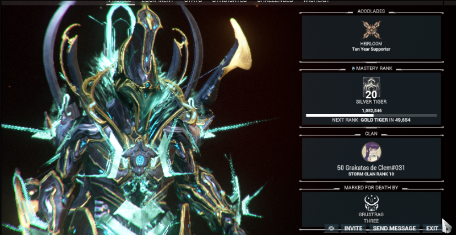
Task: Open the Challenges tab
Action: pos(275,2)
